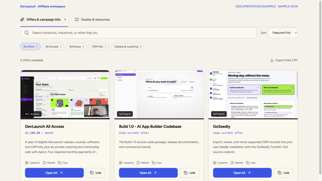Image resolution: width=322 pixels, height=181 pixels.
Task: Open the Build 1.0 preview thumbnail
Action: coord(159,95)
